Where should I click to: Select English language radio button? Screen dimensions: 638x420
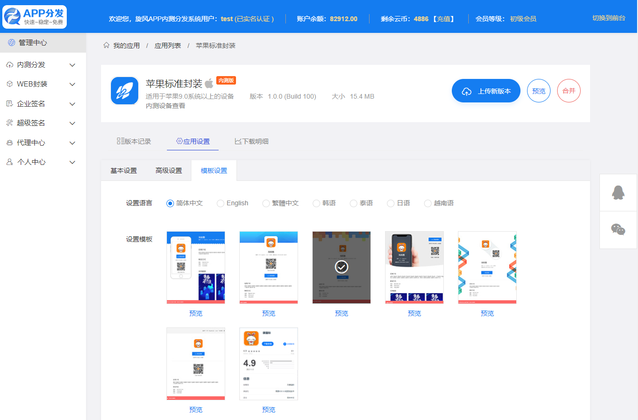pyautogui.click(x=221, y=203)
